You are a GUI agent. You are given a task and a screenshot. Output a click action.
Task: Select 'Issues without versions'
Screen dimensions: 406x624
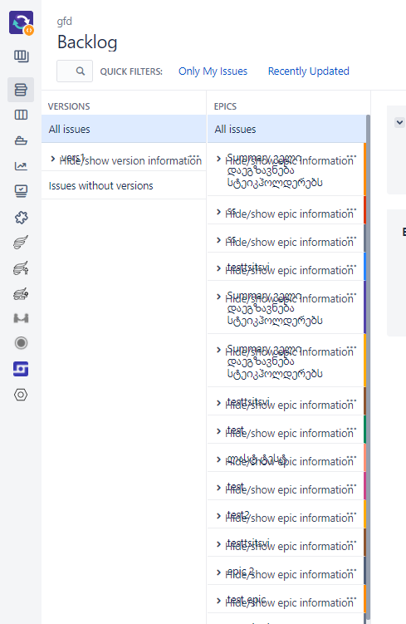point(124,185)
